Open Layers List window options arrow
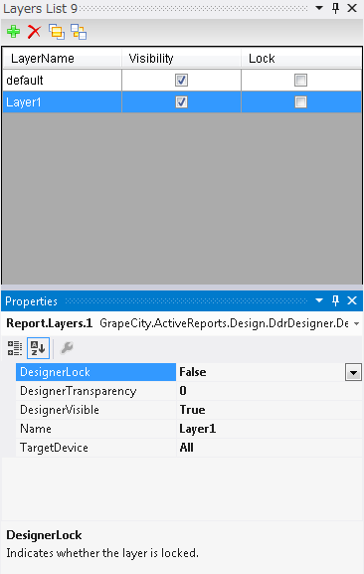Screen dimensions: 364x574 click(319, 8)
